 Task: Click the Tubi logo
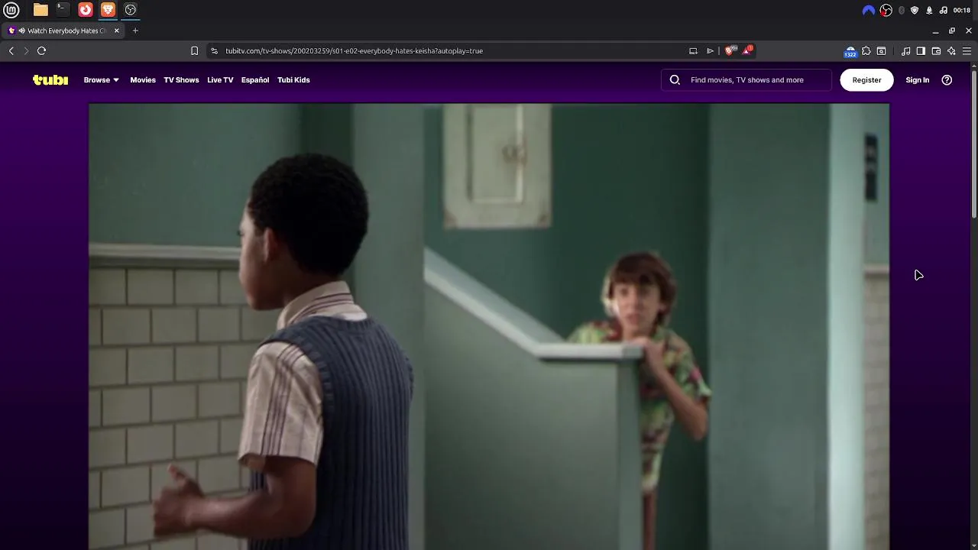(x=50, y=79)
